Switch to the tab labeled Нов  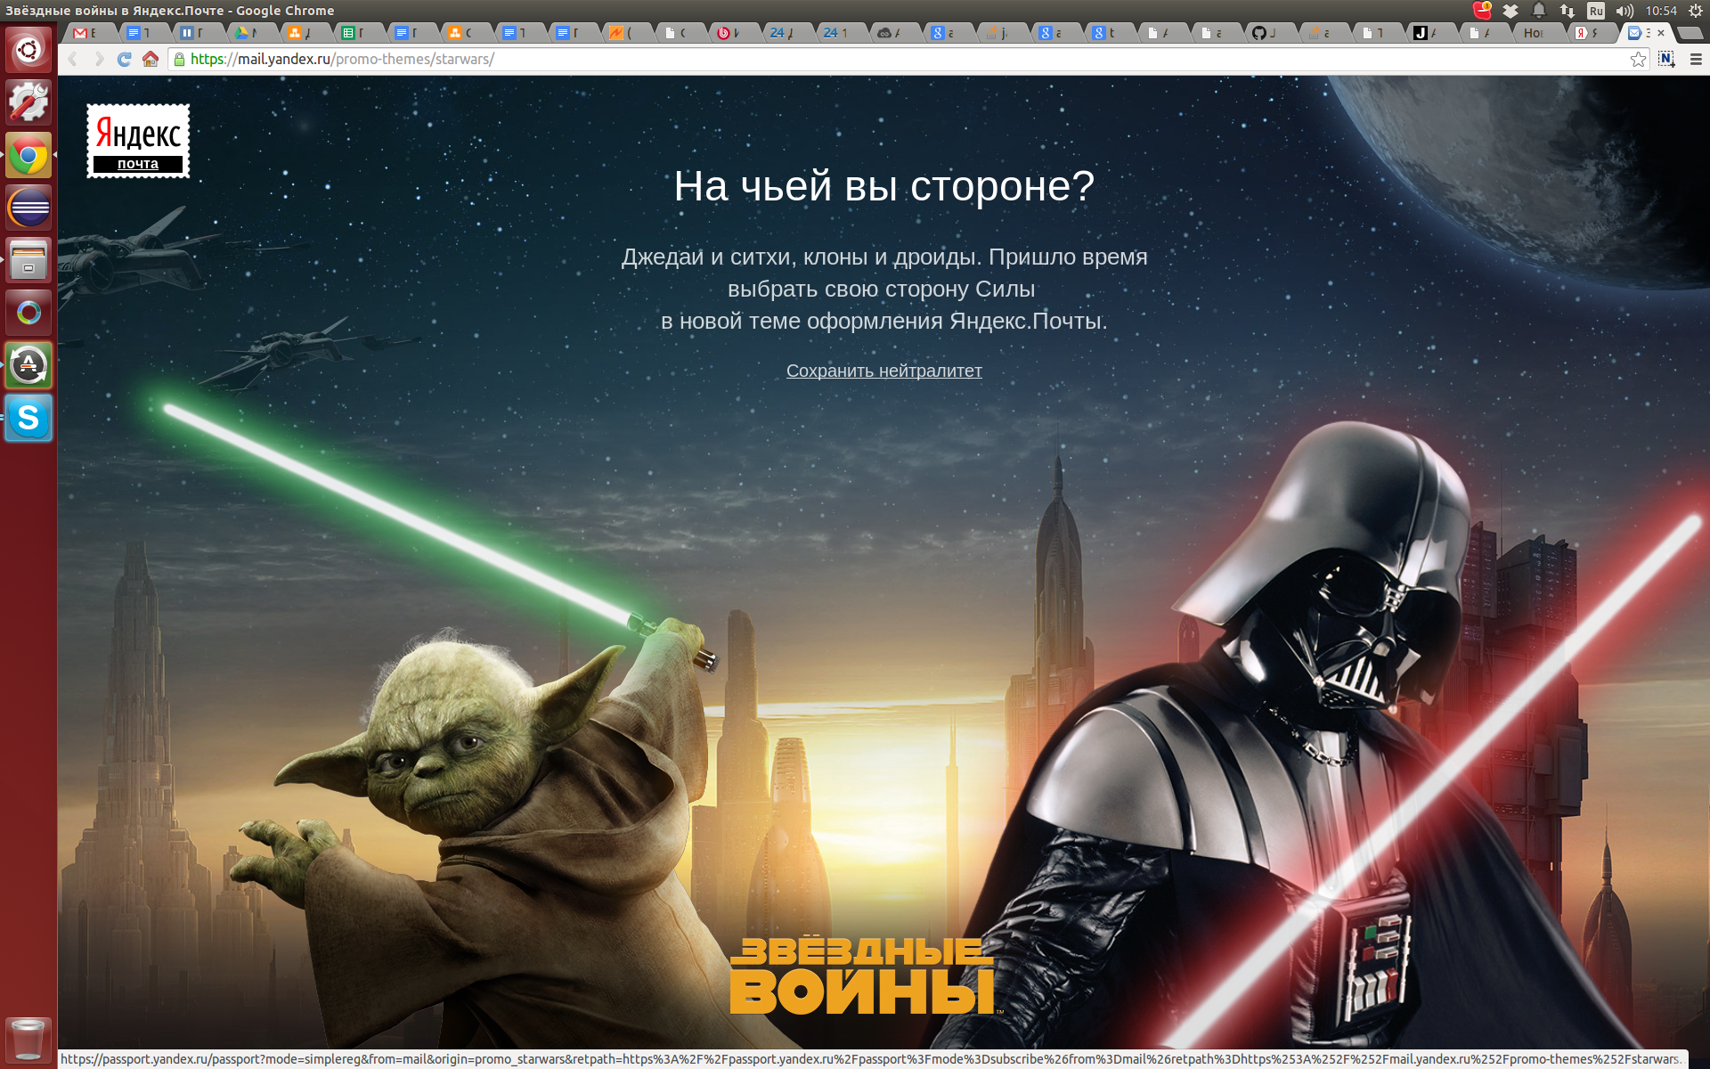(1538, 33)
